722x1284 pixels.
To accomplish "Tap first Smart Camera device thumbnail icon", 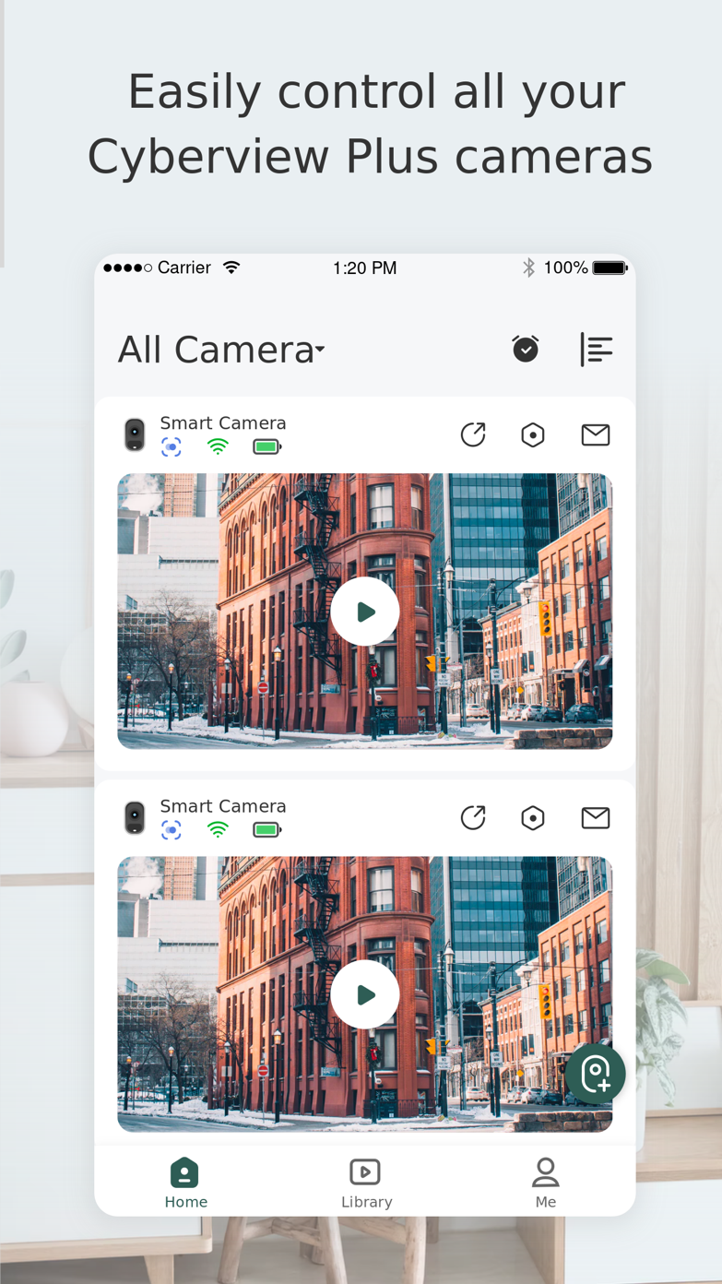I will coord(135,434).
